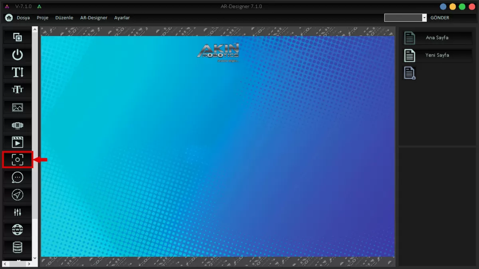Open the Ayarlar menu

tap(122, 18)
